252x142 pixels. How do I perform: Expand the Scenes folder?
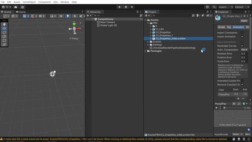tap(148, 42)
